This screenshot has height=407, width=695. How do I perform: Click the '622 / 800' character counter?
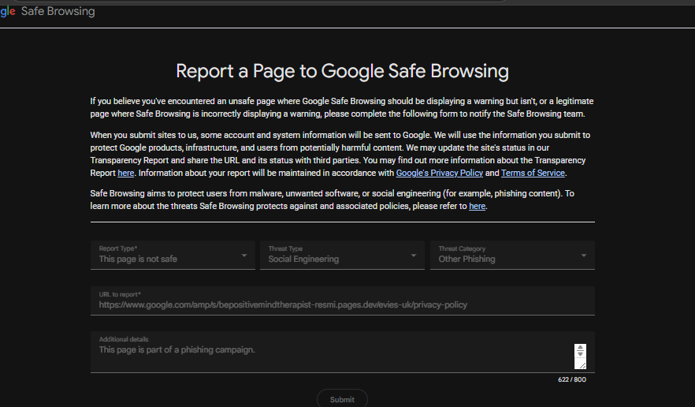[x=572, y=379]
